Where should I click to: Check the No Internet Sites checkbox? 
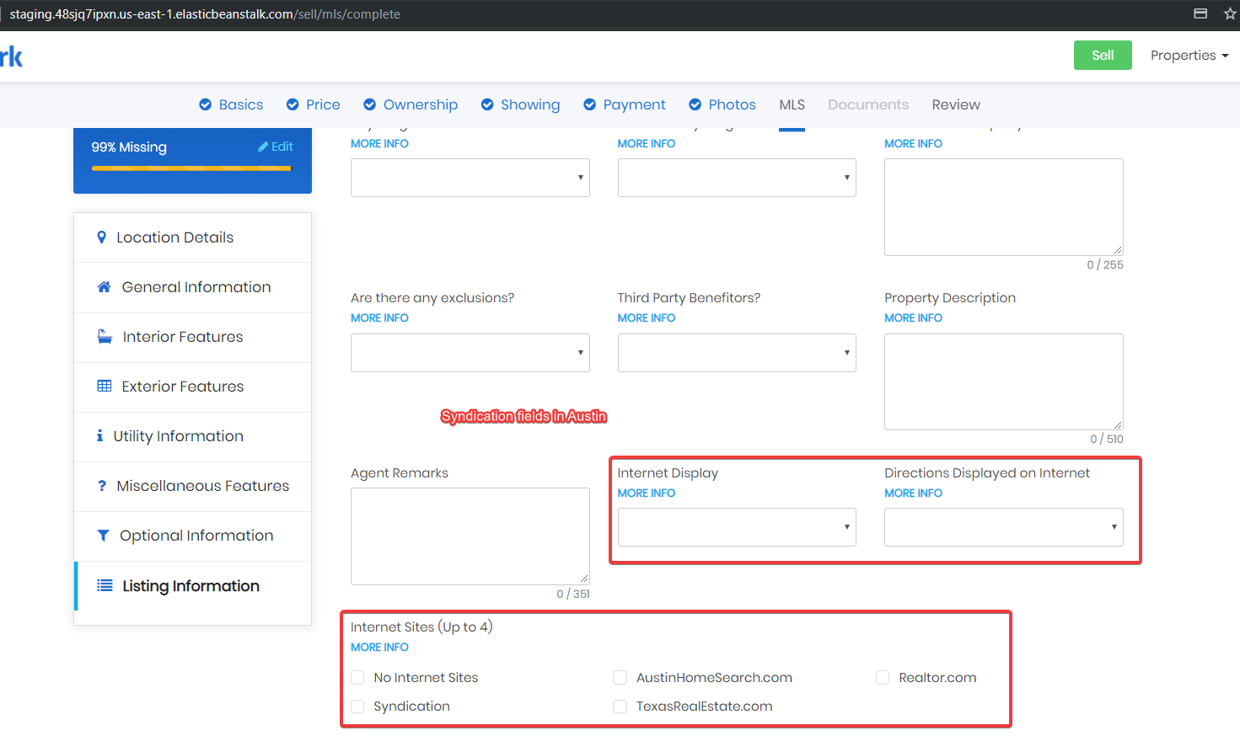(x=357, y=678)
